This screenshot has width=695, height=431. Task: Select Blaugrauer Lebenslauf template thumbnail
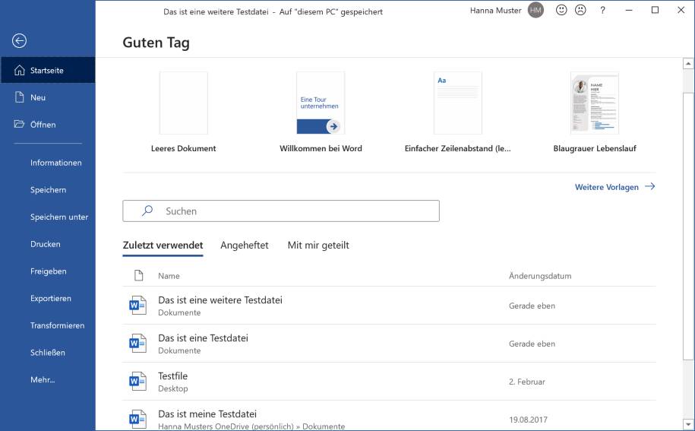click(595, 103)
